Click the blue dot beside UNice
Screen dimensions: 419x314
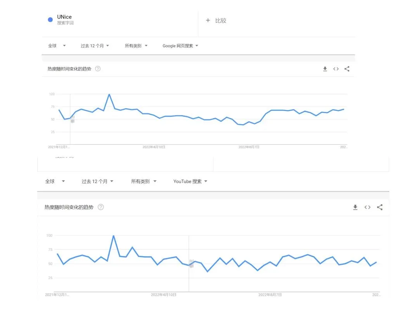[x=50, y=20]
